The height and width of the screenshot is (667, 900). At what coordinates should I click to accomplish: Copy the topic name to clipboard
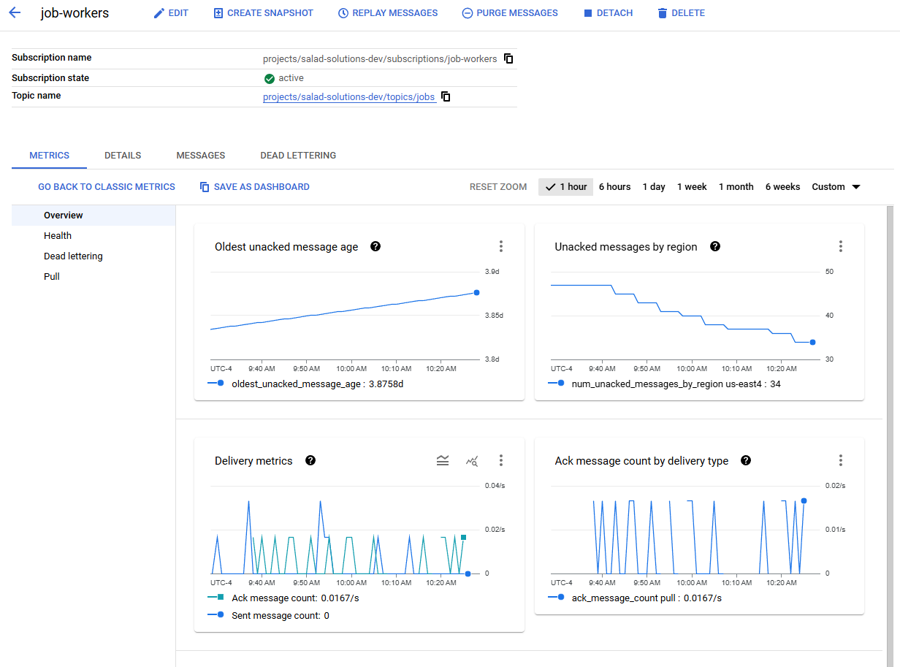[x=446, y=96]
